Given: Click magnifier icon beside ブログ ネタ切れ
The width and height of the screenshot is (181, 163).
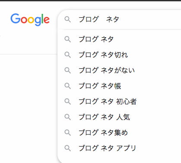Looking at the screenshot, I should (x=67, y=55).
